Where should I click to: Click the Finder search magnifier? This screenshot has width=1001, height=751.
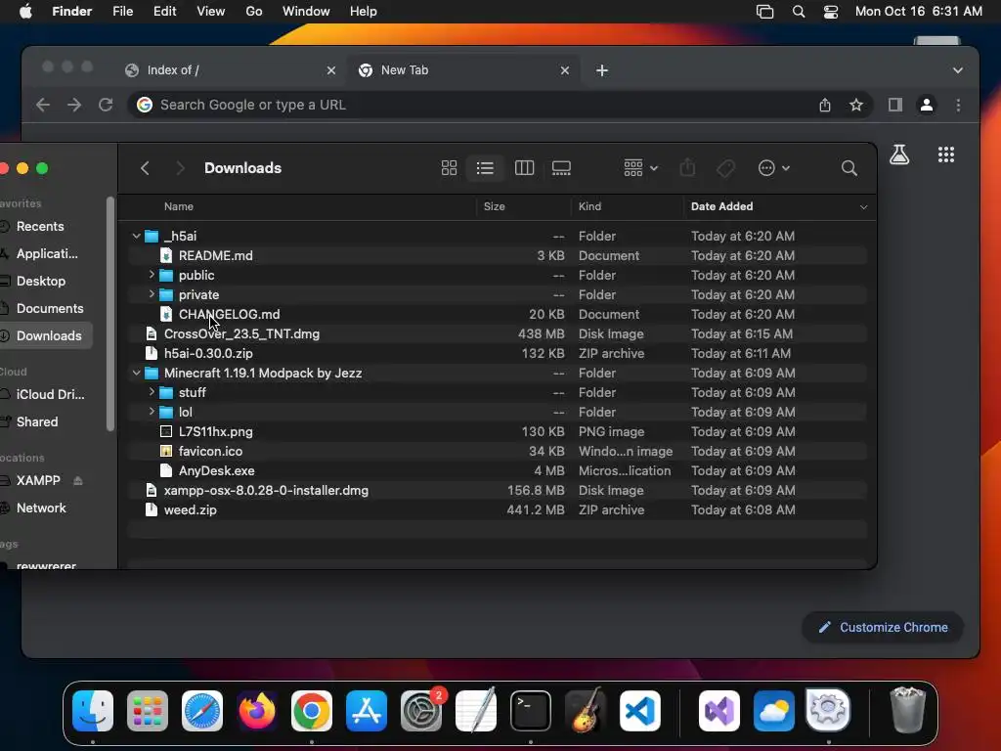849,168
